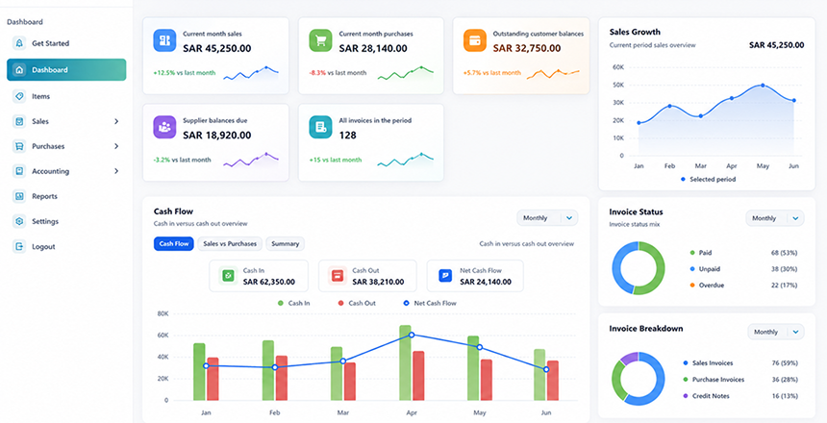Toggle Net Cash Flow chart legend
This screenshot has height=423, width=827.
(430, 303)
